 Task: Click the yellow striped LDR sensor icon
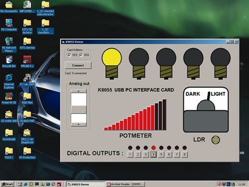(216, 140)
